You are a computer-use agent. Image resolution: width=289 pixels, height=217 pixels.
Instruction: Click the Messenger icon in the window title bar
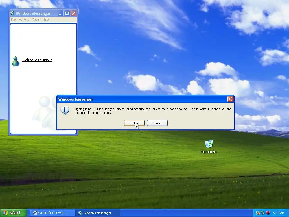(x=12, y=13)
